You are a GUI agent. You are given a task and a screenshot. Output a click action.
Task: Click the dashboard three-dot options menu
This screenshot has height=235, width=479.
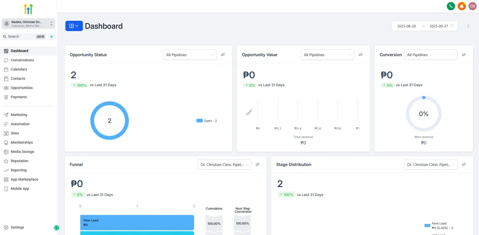[468, 26]
